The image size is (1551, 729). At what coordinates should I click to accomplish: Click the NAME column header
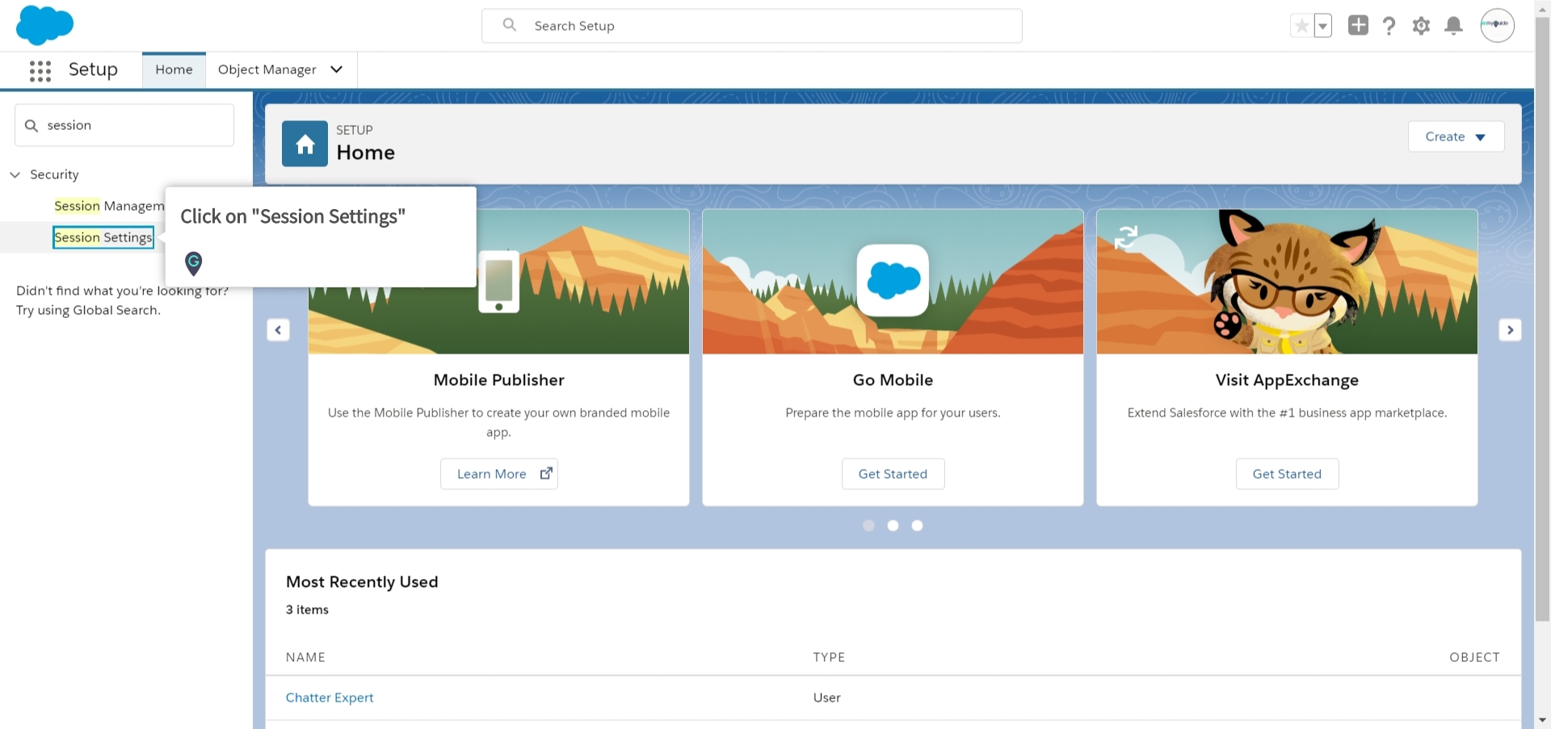[305, 657]
